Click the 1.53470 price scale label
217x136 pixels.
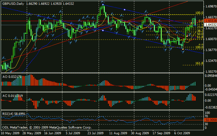(211, 61)
